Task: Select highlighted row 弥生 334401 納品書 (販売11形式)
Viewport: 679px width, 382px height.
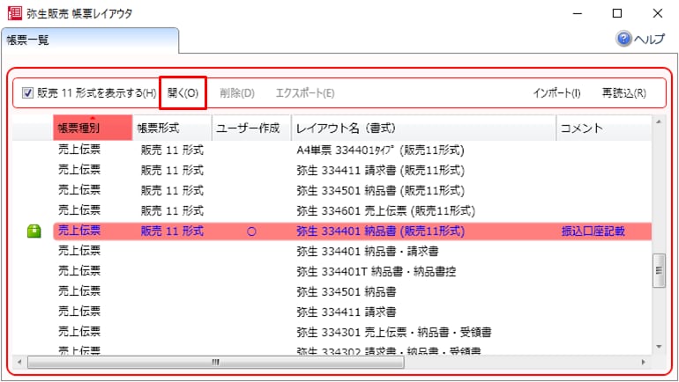Action: tap(353, 231)
